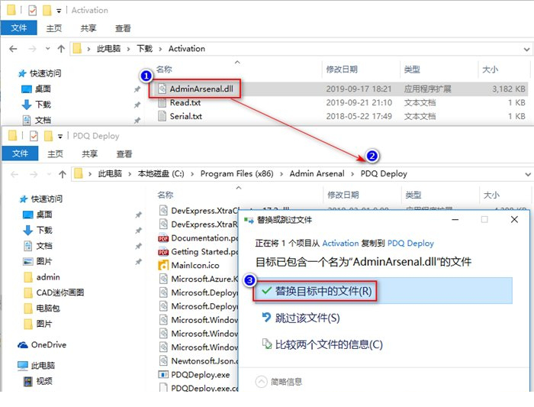This screenshot has height=407, width=534.
Task: Select Documentation PDF file icon
Action: (163, 238)
